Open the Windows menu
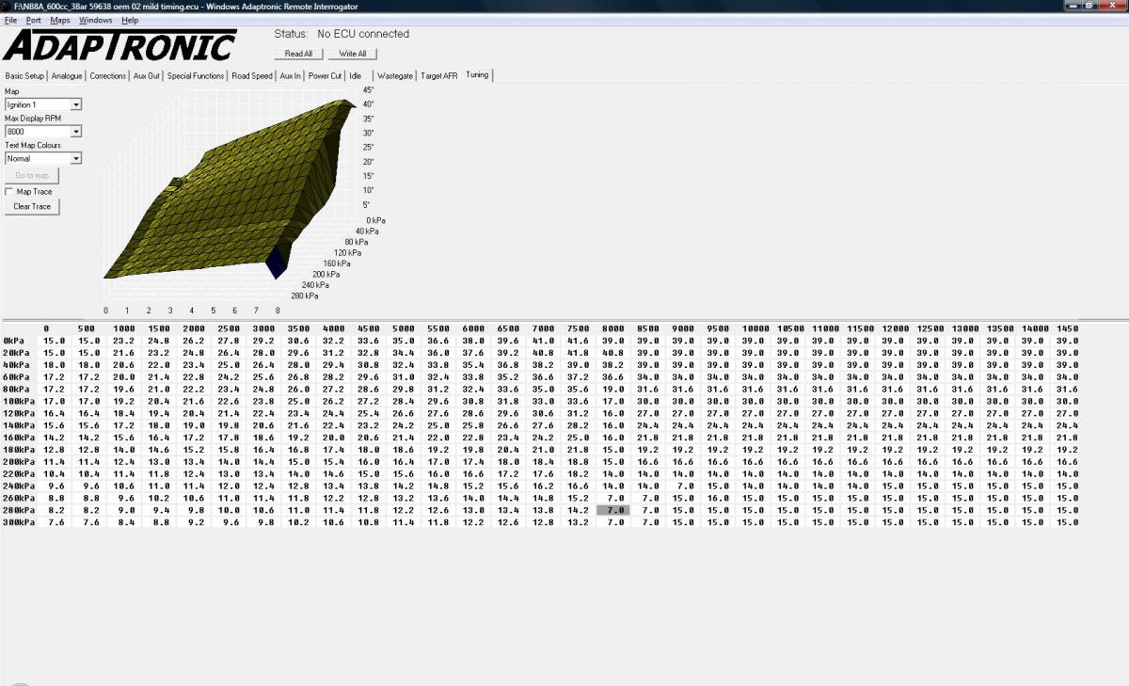This screenshot has height=686, width=1129. click(x=95, y=20)
